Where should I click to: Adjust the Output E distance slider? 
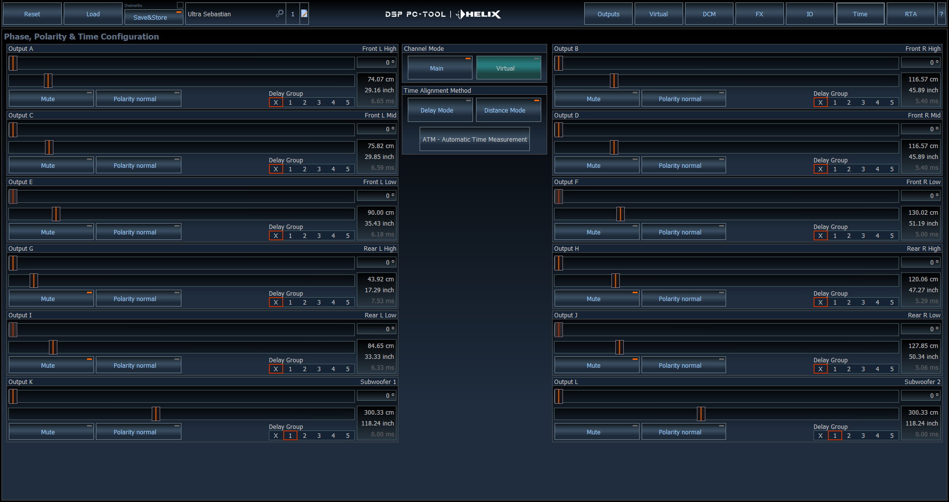(x=55, y=214)
